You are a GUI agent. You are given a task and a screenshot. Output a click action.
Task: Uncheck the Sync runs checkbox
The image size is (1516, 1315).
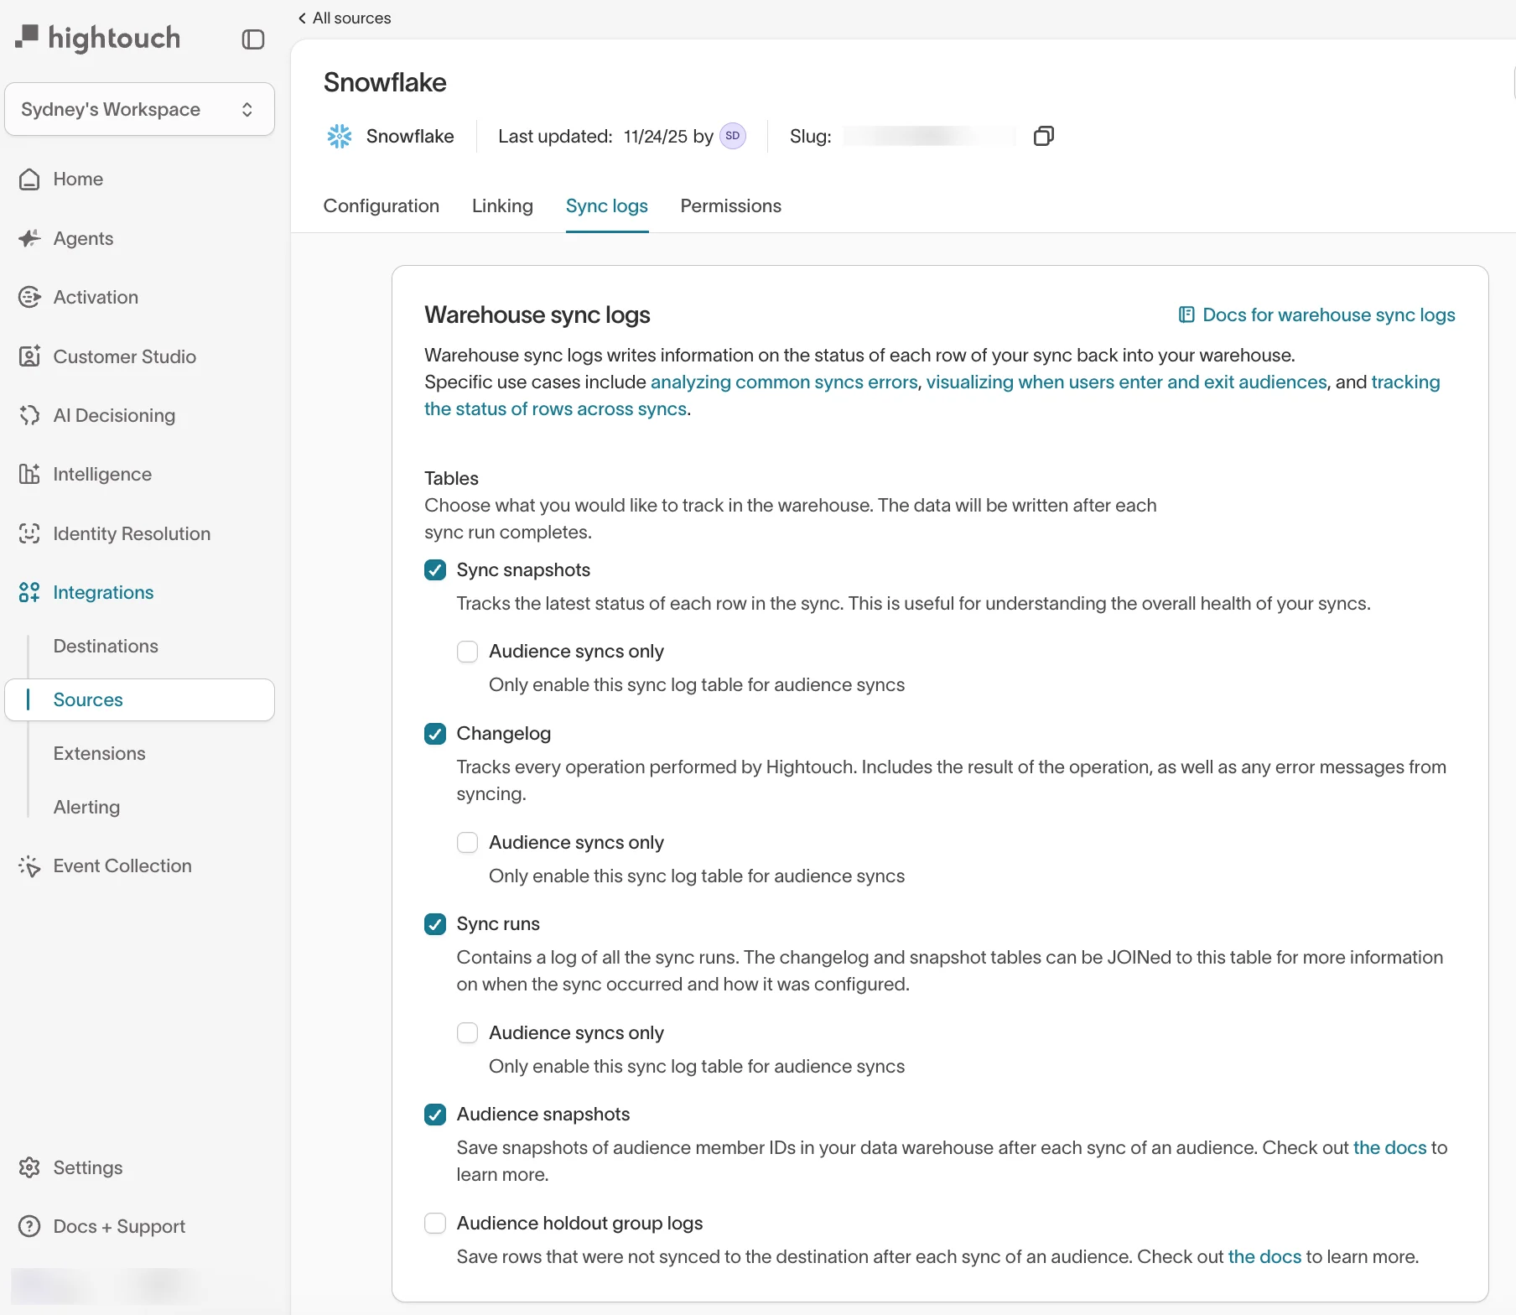click(435, 924)
